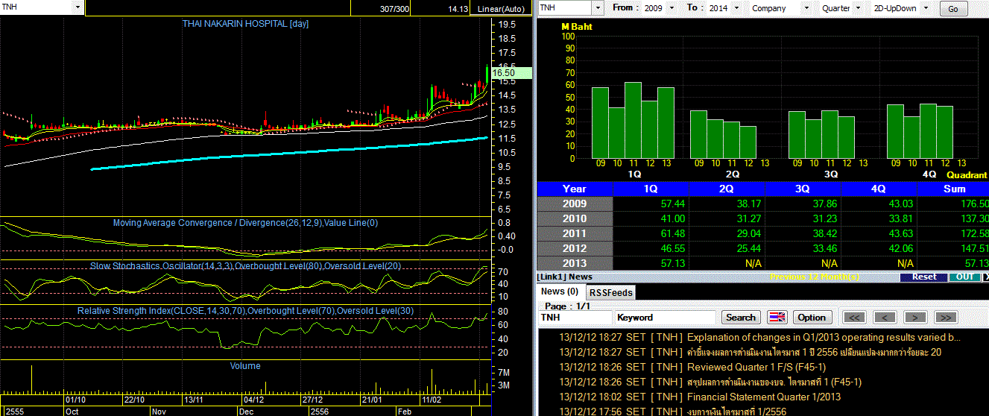This screenshot has width=989, height=416.
Task: Click the Volume panel label
Action: 245,366
